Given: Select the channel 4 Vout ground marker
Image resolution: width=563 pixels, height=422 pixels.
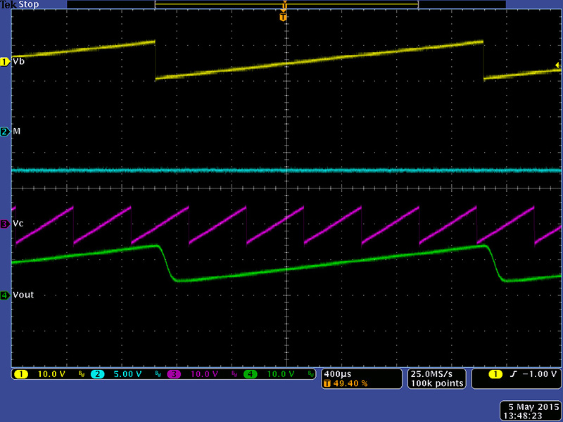Looking at the screenshot, I should (5, 295).
